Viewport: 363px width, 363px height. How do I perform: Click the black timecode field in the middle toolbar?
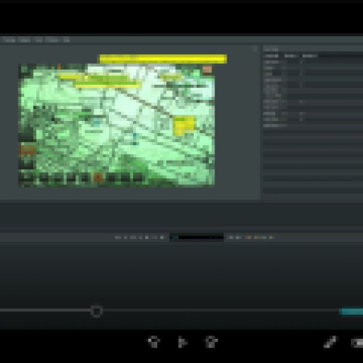pos(197,237)
